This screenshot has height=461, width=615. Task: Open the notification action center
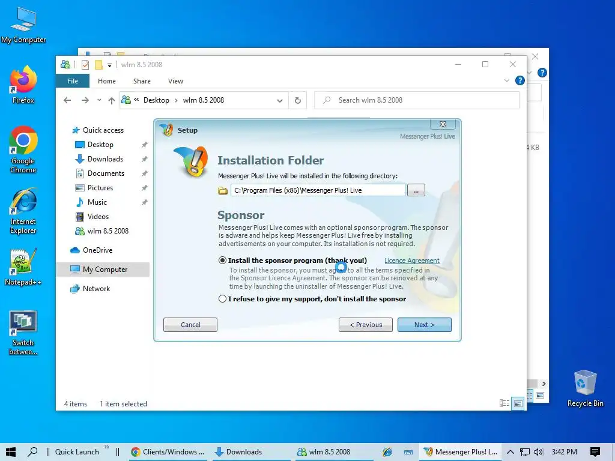[x=595, y=452]
